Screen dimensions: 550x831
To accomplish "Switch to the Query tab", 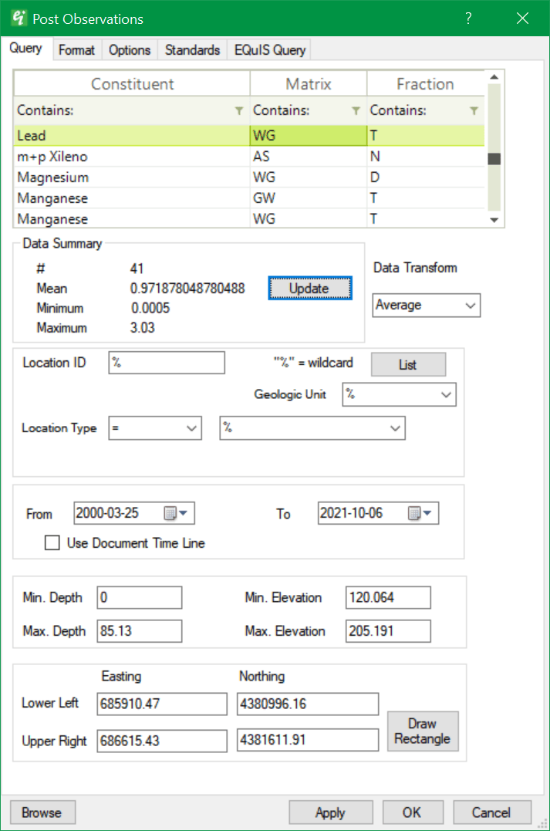I will (x=25, y=49).
